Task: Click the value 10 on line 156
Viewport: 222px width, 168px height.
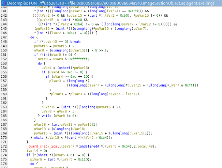Action: pos(86,77)
